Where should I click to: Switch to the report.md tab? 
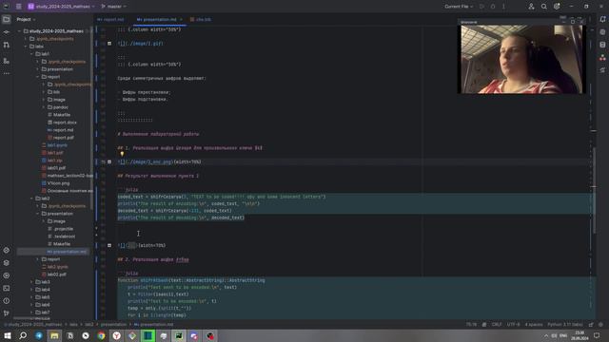(x=110, y=19)
